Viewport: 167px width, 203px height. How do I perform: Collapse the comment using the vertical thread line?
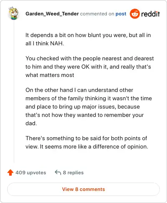(14, 92)
